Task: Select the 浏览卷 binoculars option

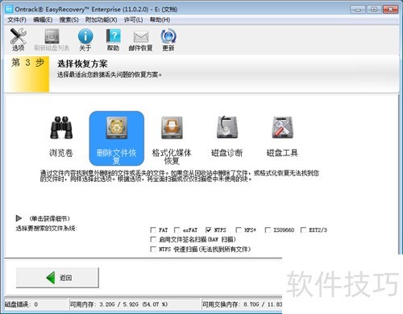Action: [x=61, y=136]
